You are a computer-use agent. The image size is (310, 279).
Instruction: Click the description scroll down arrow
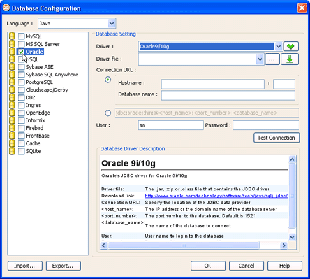point(292,237)
